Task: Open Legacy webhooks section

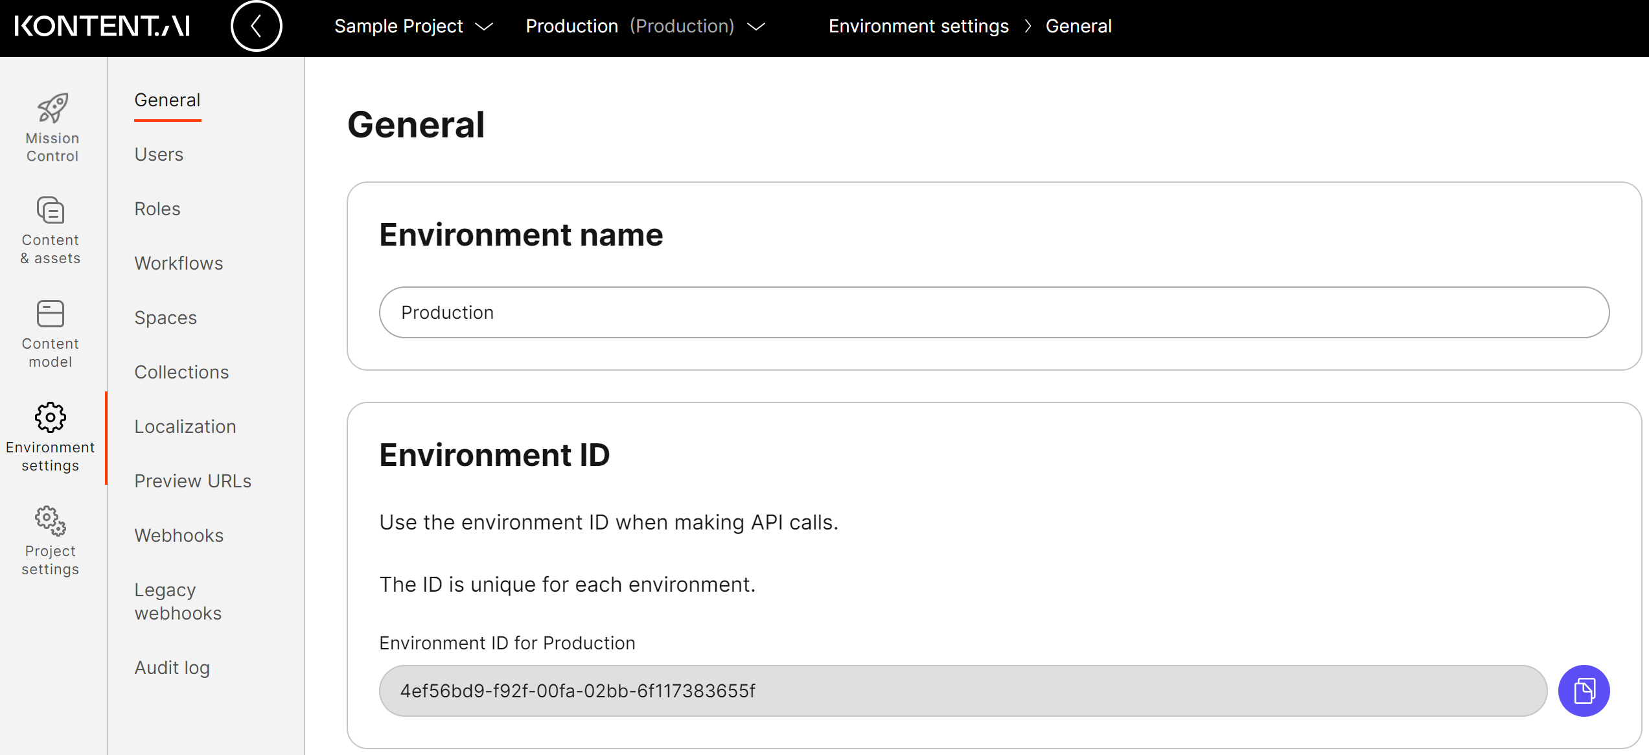Action: pos(178,601)
